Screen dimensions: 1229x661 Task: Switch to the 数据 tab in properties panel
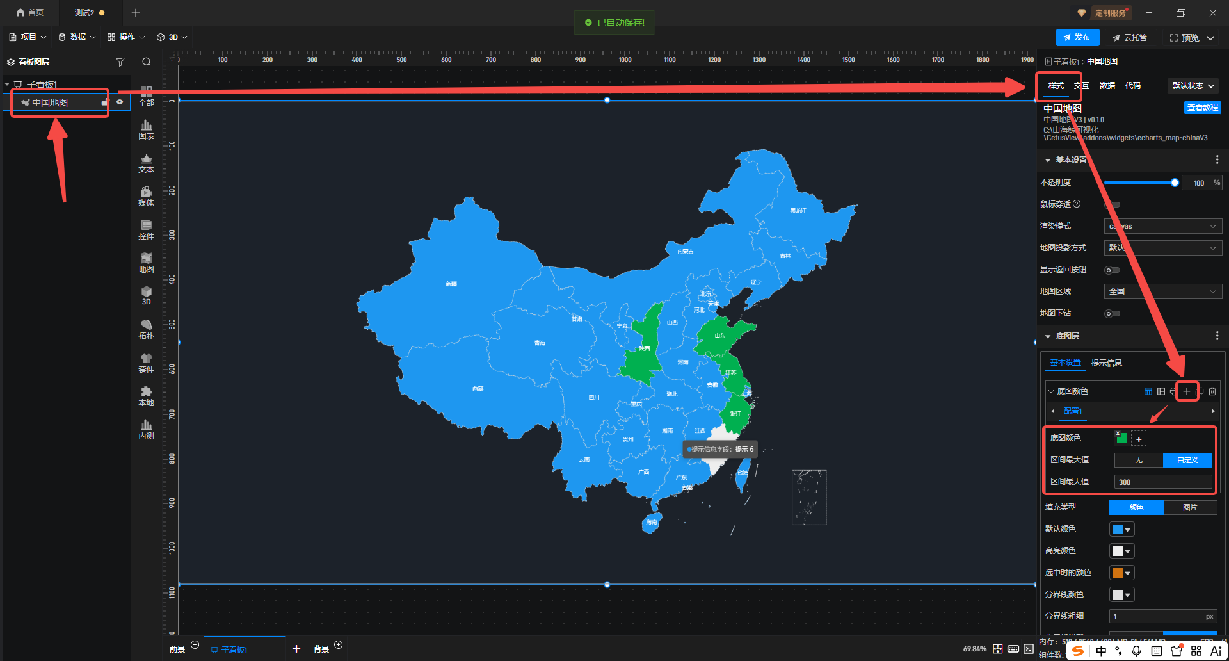[1107, 86]
